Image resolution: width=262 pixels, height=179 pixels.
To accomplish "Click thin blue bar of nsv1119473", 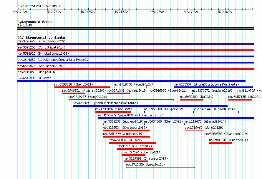I will click(213, 124).
